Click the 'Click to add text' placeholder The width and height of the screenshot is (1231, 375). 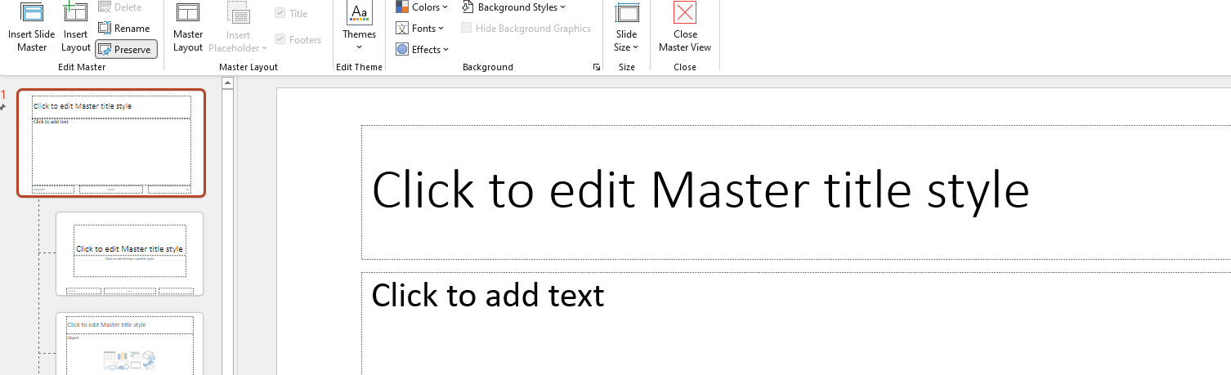796,324
